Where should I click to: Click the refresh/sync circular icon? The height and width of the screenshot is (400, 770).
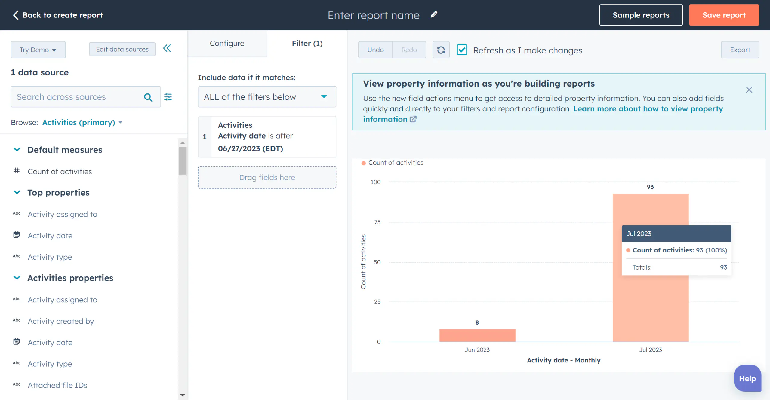click(441, 49)
